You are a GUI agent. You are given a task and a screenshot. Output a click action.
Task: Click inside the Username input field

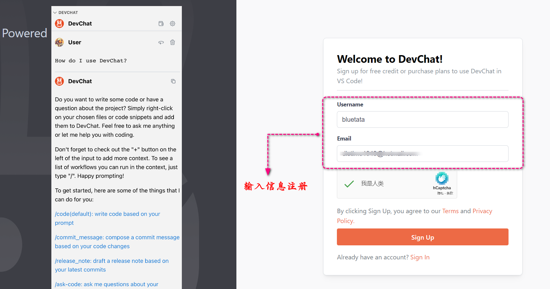point(422,119)
